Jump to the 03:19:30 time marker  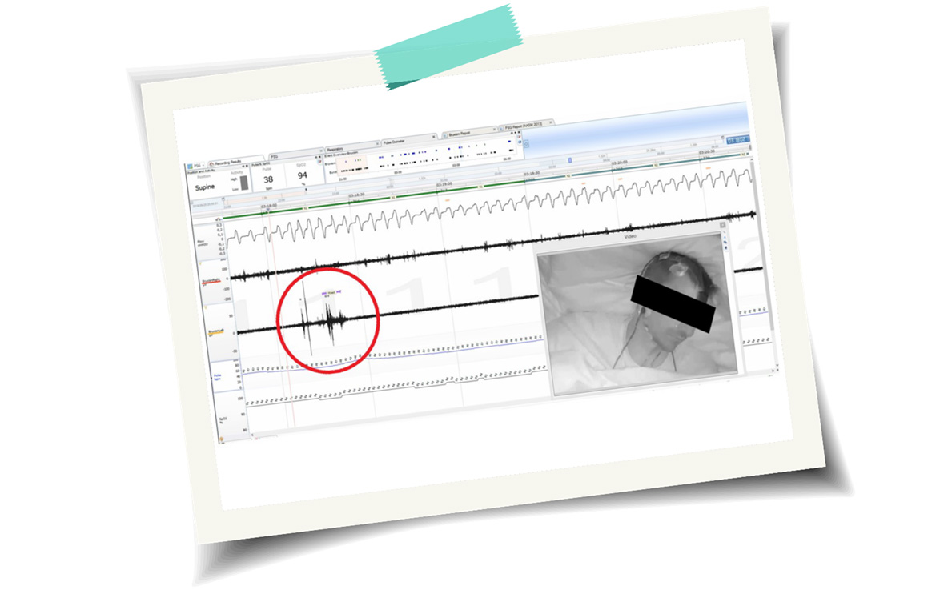[532, 173]
